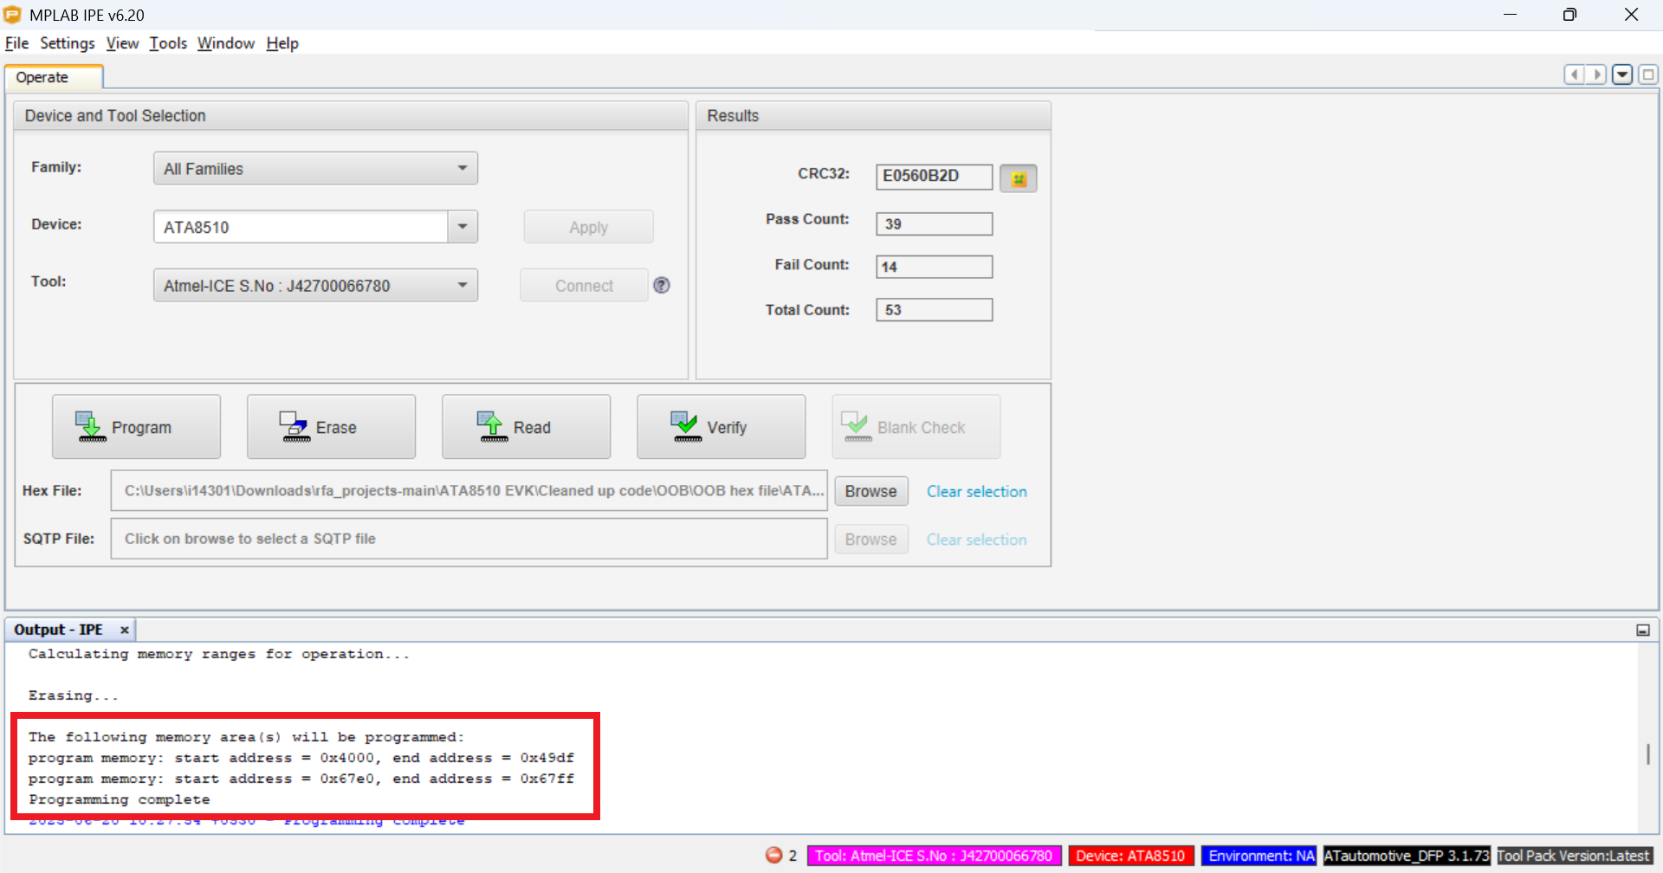
Task: Click the 'Erasing...' output line
Action: click(73, 695)
